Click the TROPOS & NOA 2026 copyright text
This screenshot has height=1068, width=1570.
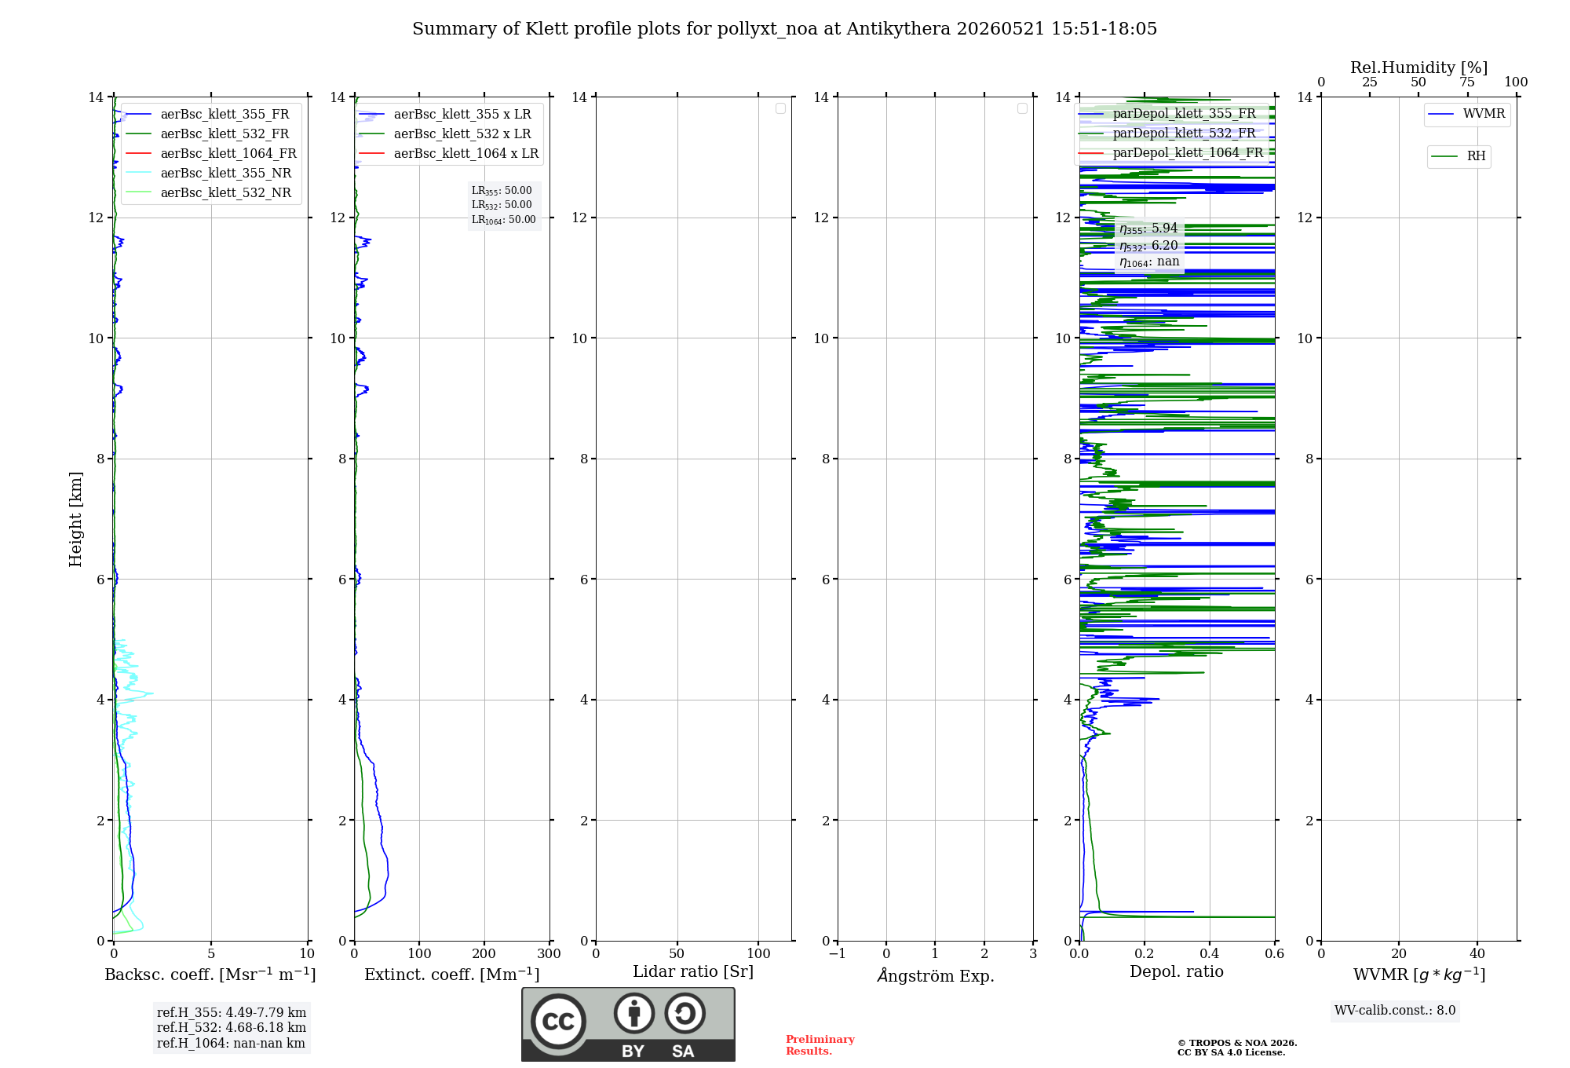tap(1237, 1048)
